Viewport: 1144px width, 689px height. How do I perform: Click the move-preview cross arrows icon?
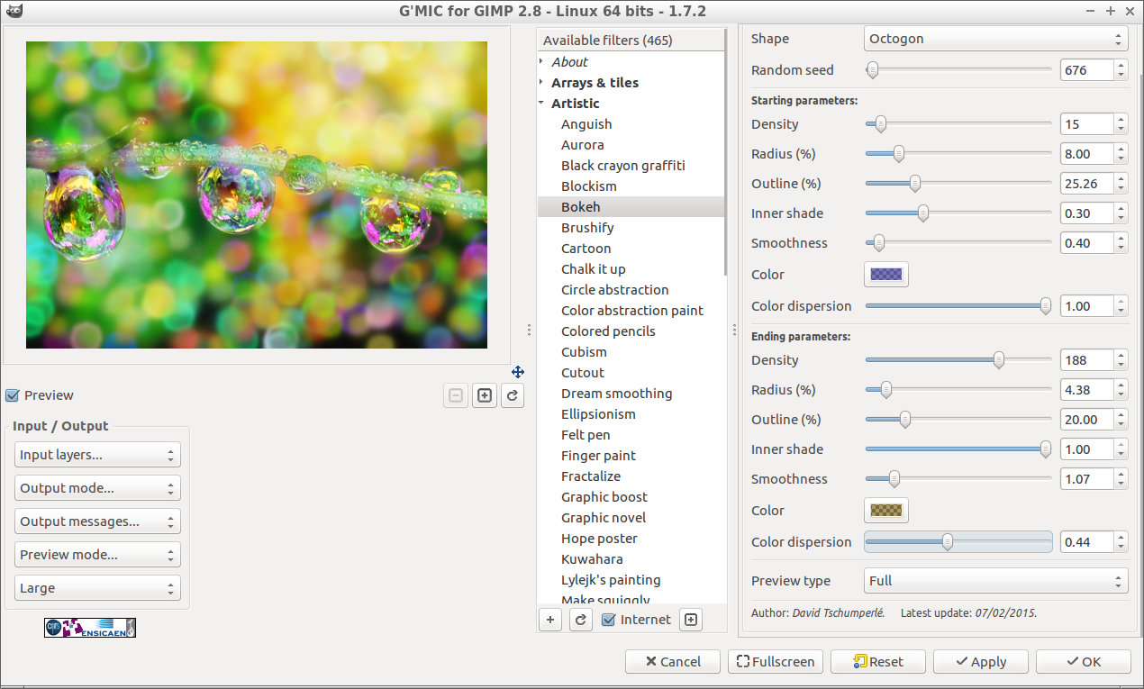[518, 371]
